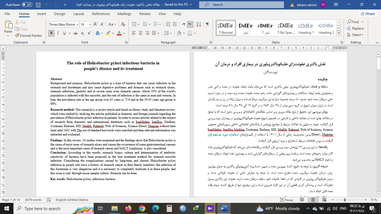Switch to the References tab
381x214 pixels.
[101, 14]
